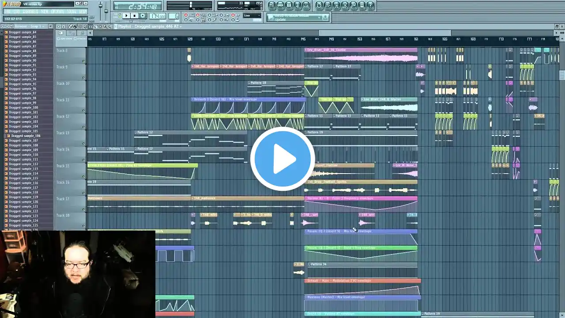Click the Render/export toolbar icon
Viewport: 565px width, 318px height.
336,5
